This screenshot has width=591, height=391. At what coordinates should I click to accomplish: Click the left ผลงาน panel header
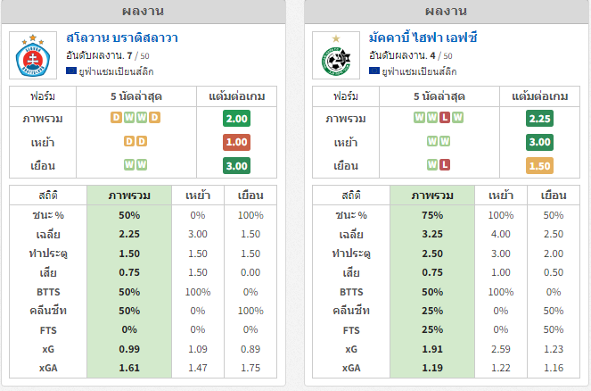click(144, 12)
